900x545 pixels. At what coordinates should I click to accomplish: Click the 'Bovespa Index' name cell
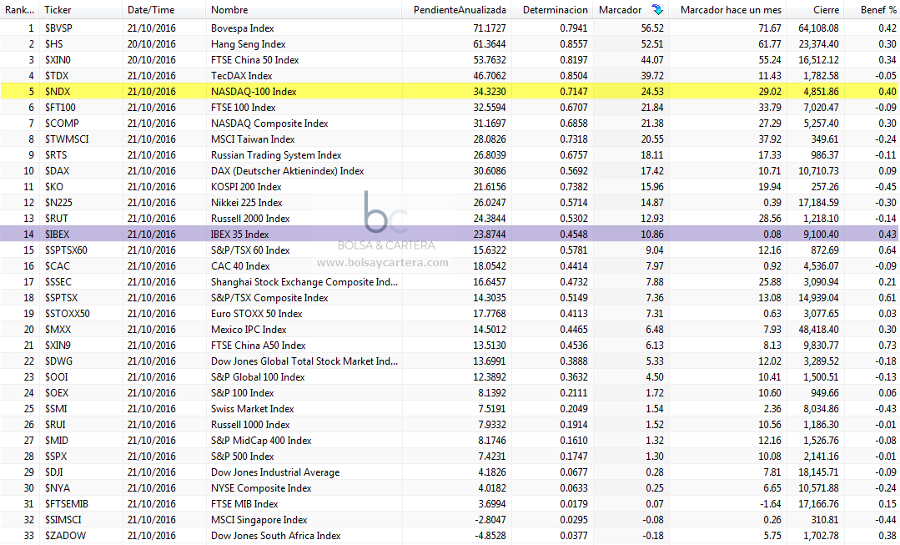click(242, 28)
